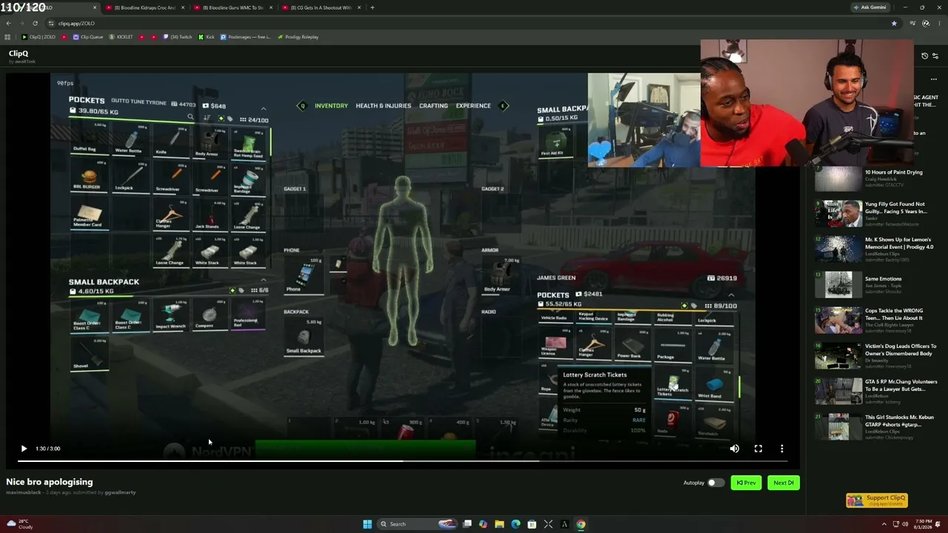Toggle the Autoplay switch
This screenshot has height=533, width=948.
tap(715, 483)
